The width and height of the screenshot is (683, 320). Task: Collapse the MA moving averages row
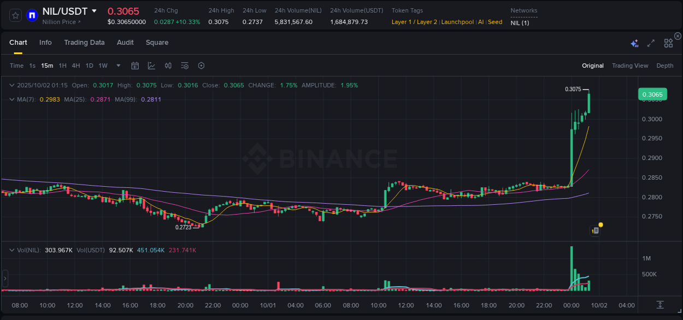[x=12, y=99]
